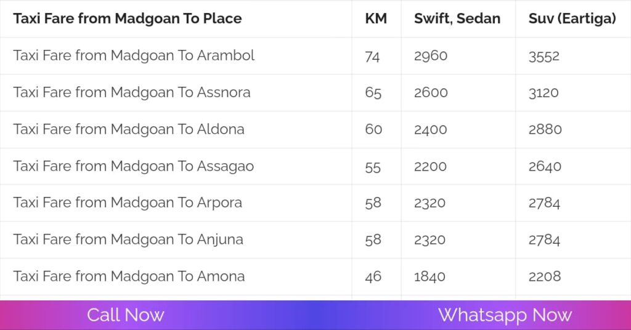Select the 1840 sedan fare for Amona

429,276
